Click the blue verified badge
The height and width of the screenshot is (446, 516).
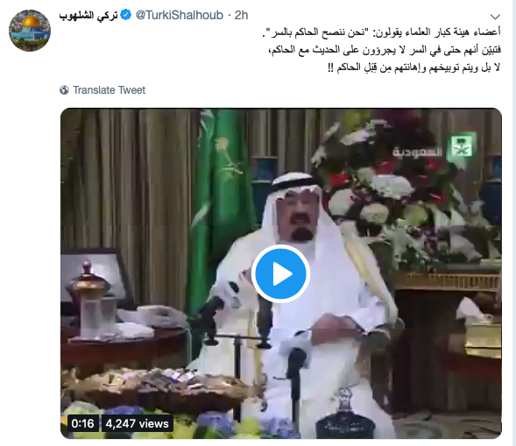[x=125, y=15]
